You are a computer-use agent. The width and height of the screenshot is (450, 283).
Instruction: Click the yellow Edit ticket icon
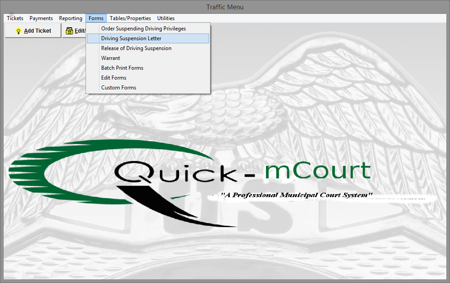[x=69, y=31]
